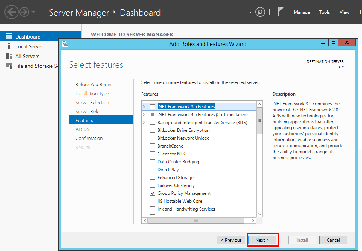This screenshot has width=362, height=251.
Task: Check Background Intelligent Transfer Service (BITS)
Action: (152, 122)
